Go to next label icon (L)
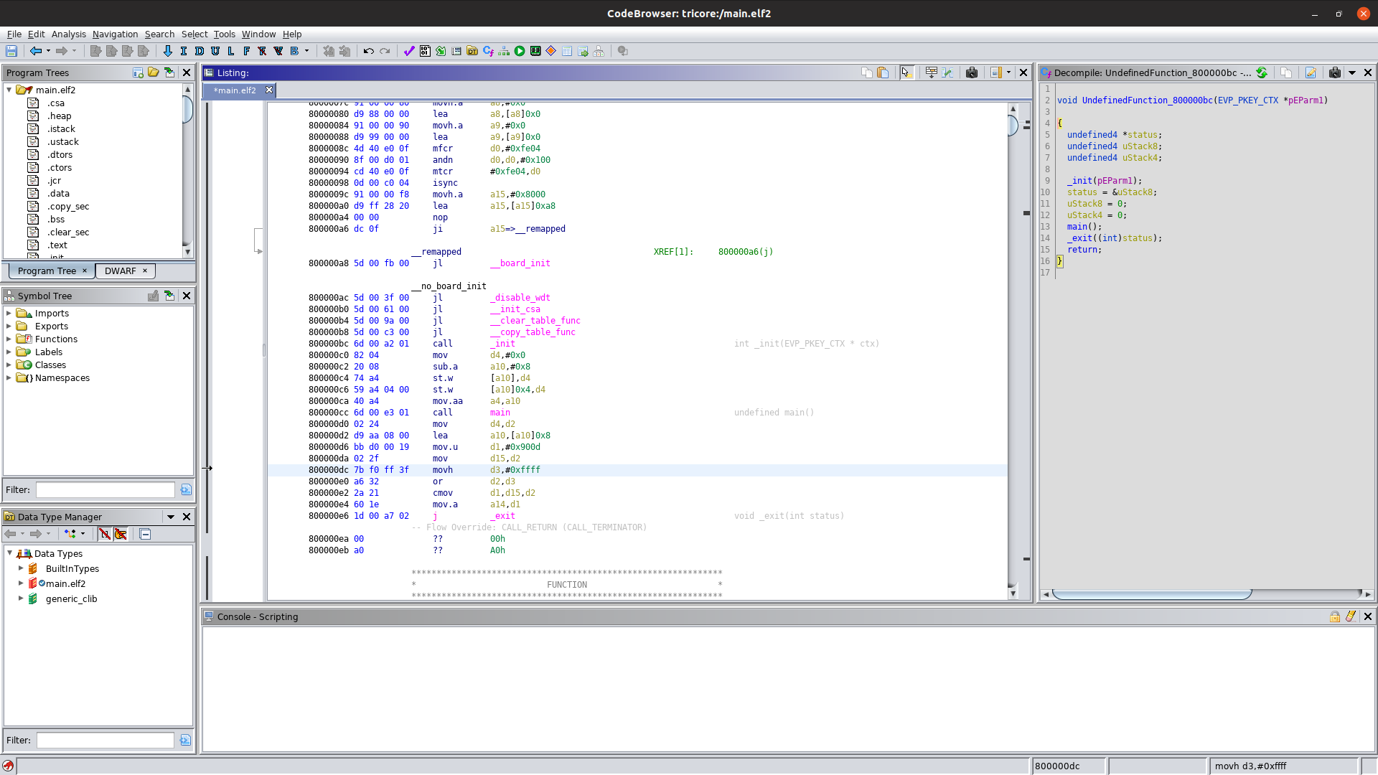Image resolution: width=1378 pixels, height=775 pixels. [231, 51]
